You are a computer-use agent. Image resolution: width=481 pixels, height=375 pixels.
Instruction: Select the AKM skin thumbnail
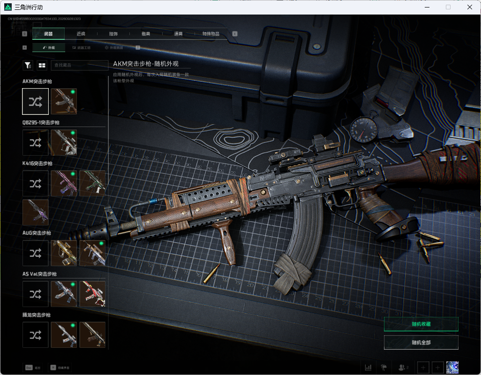(x=64, y=102)
